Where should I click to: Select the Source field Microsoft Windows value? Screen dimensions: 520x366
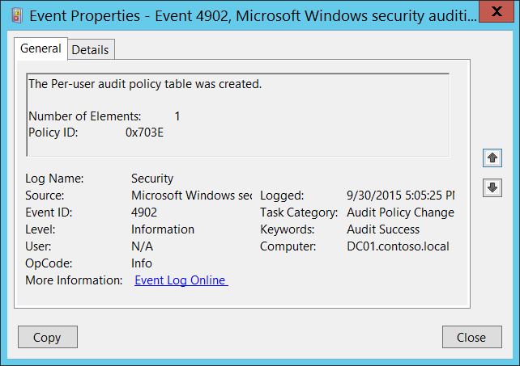tap(191, 196)
